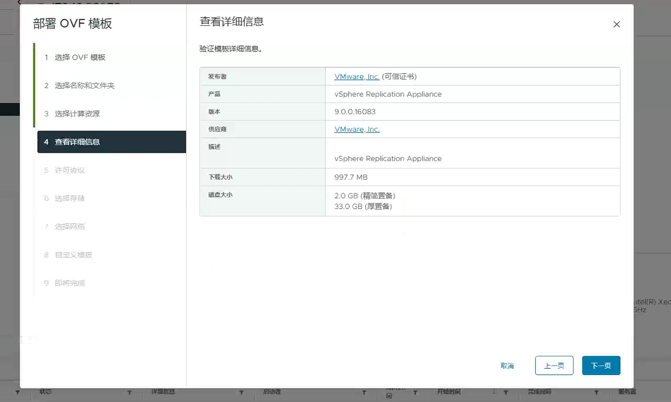
Task: Click the 完成时间 column header
Action: [539, 392]
